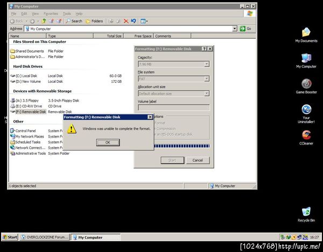This screenshot has width=323, height=252.
Task: Sort by the Free Space column header
Action: pyautogui.click(x=138, y=36)
